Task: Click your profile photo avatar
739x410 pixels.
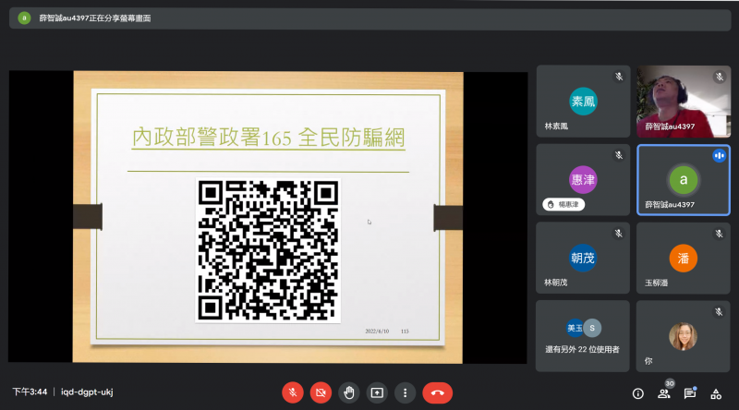Action: (683, 336)
